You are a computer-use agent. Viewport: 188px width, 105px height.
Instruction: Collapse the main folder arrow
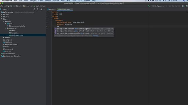[4, 21]
